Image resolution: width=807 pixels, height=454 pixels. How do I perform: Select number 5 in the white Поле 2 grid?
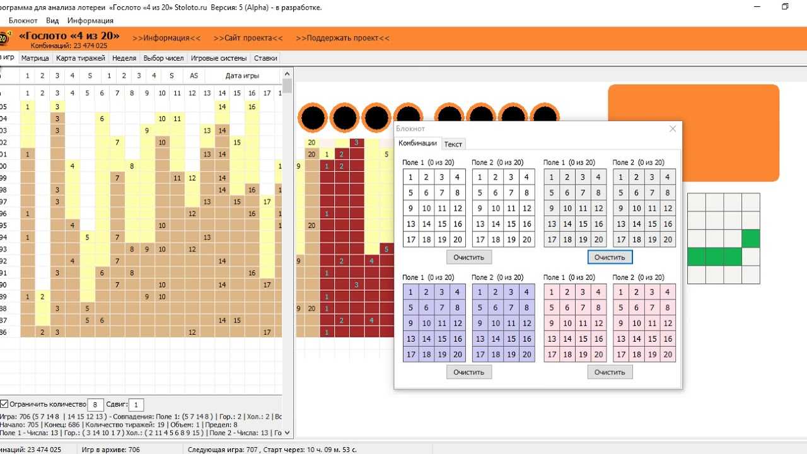(x=480, y=193)
